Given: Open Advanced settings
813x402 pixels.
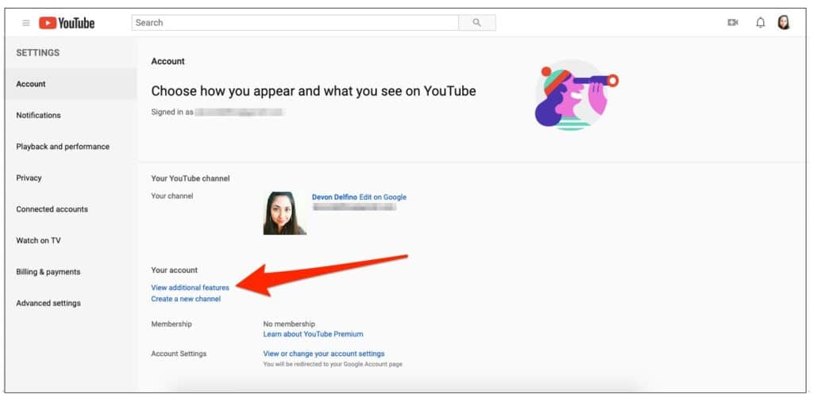Looking at the screenshot, I should (48, 303).
